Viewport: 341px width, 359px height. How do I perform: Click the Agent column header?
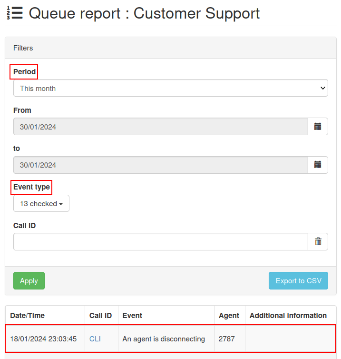(229, 315)
